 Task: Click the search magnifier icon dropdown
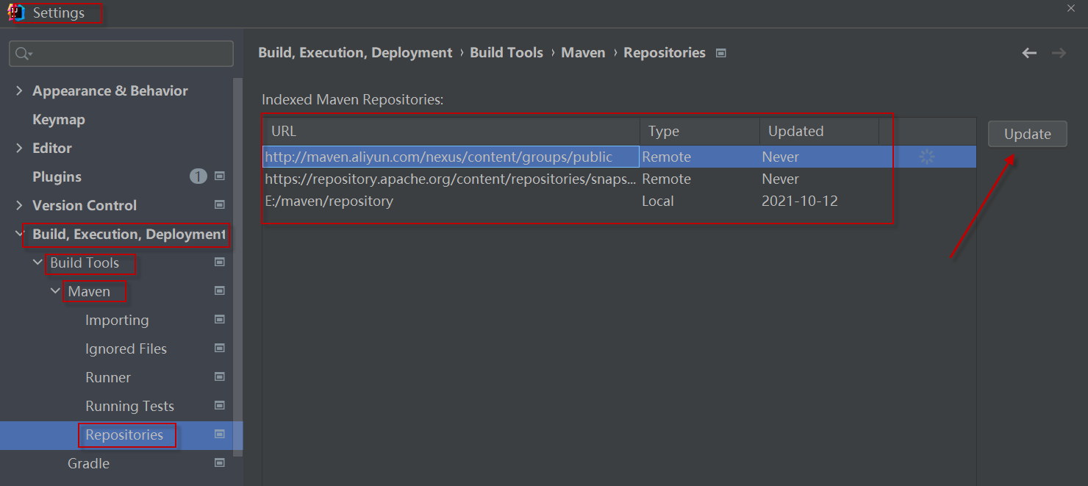(24, 54)
